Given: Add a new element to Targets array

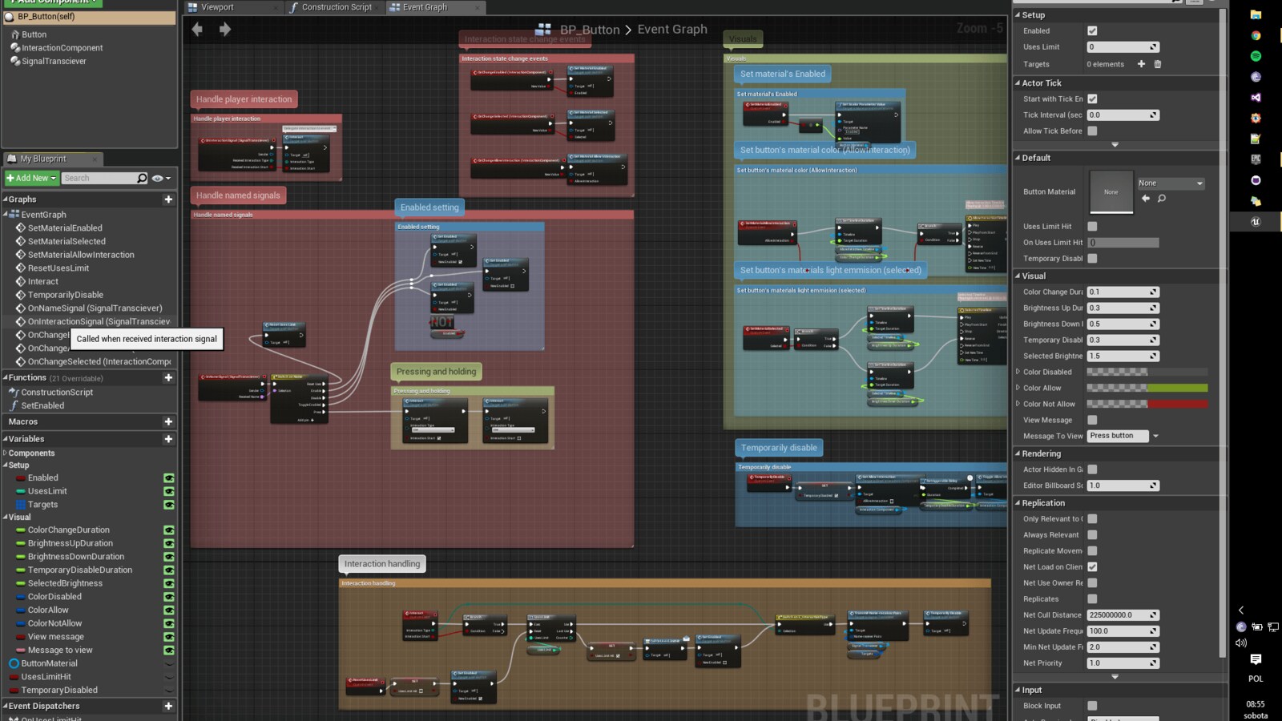Looking at the screenshot, I should (x=1143, y=64).
